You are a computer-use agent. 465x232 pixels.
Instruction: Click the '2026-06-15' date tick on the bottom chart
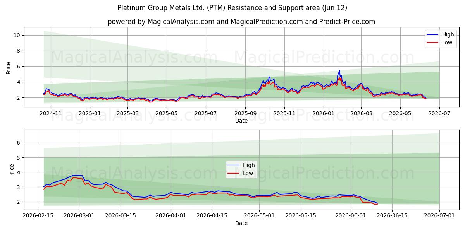pos(392,216)
